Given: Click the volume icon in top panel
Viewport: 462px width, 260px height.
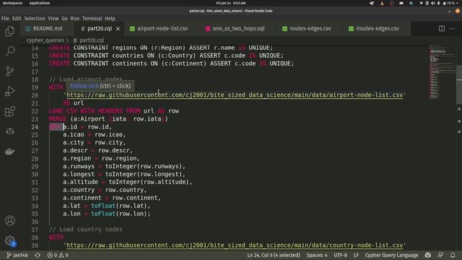Looking at the screenshot, I should [x=432, y=3].
